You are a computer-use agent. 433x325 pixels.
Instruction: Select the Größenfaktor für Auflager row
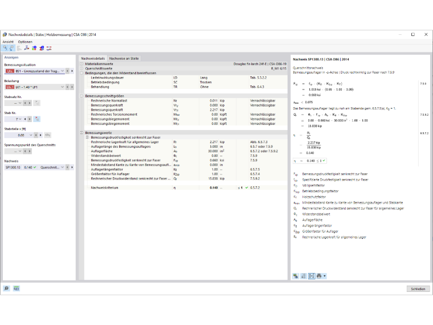point(186,174)
